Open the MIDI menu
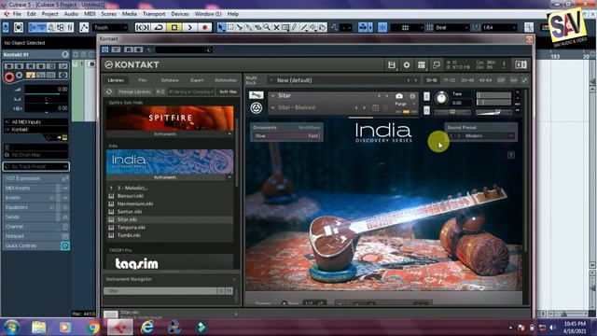Viewport: 597px width, 336px height. tap(90, 14)
